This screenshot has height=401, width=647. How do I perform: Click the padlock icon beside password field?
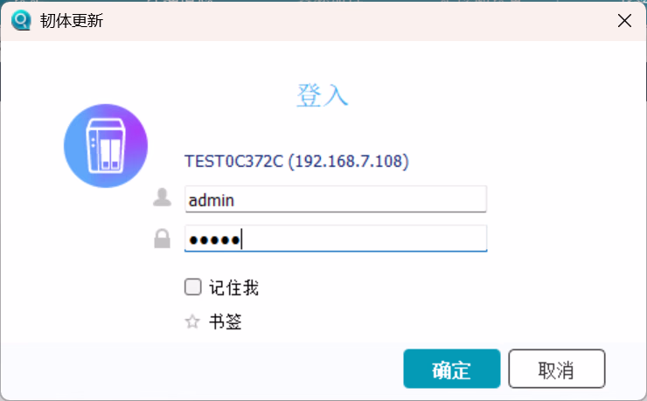pyautogui.click(x=162, y=239)
